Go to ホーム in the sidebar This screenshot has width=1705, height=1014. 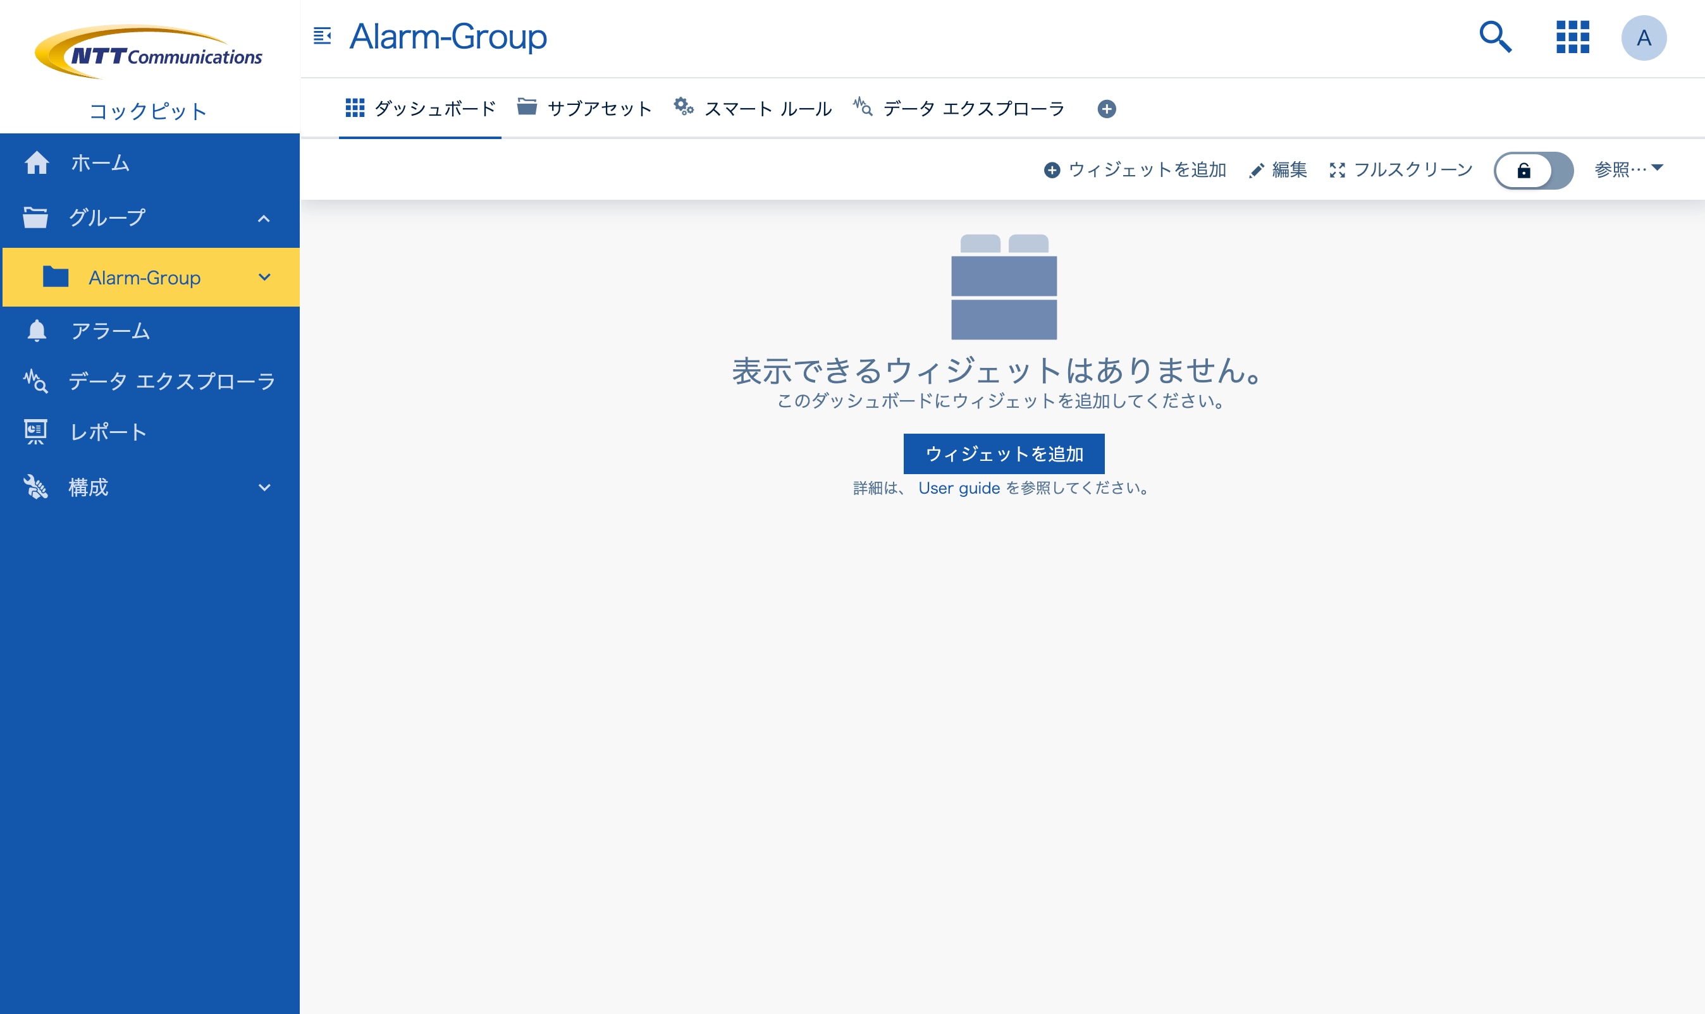point(150,162)
